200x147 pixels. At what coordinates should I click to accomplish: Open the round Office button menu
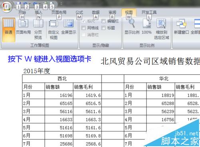6,7
